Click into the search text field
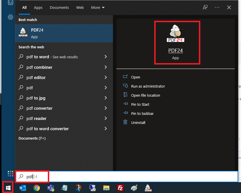 (126, 177)
